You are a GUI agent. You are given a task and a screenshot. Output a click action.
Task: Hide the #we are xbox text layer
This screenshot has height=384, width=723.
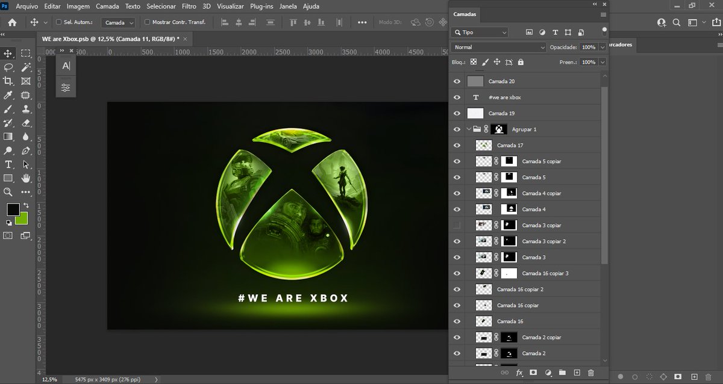coord(457,97)
